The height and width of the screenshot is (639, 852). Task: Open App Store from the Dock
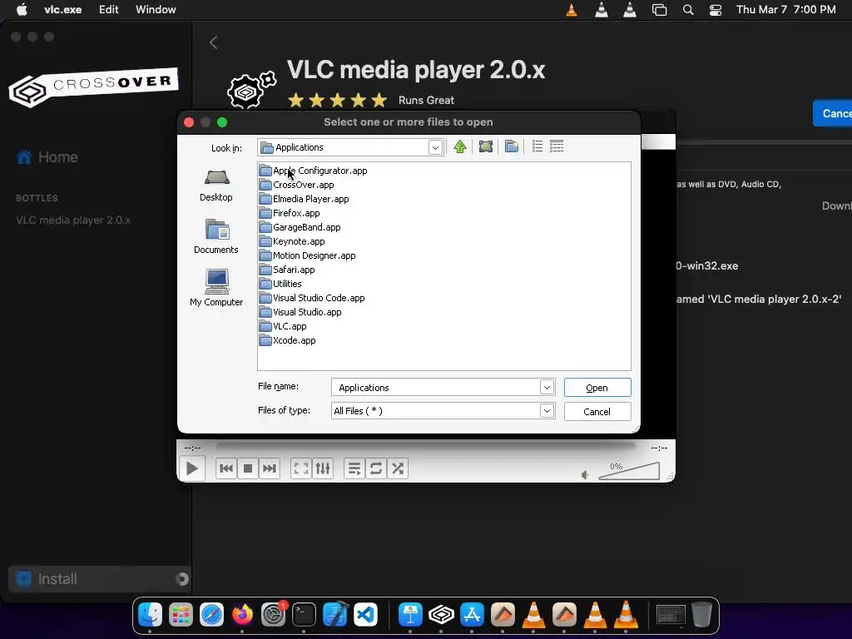click(472, 615)
